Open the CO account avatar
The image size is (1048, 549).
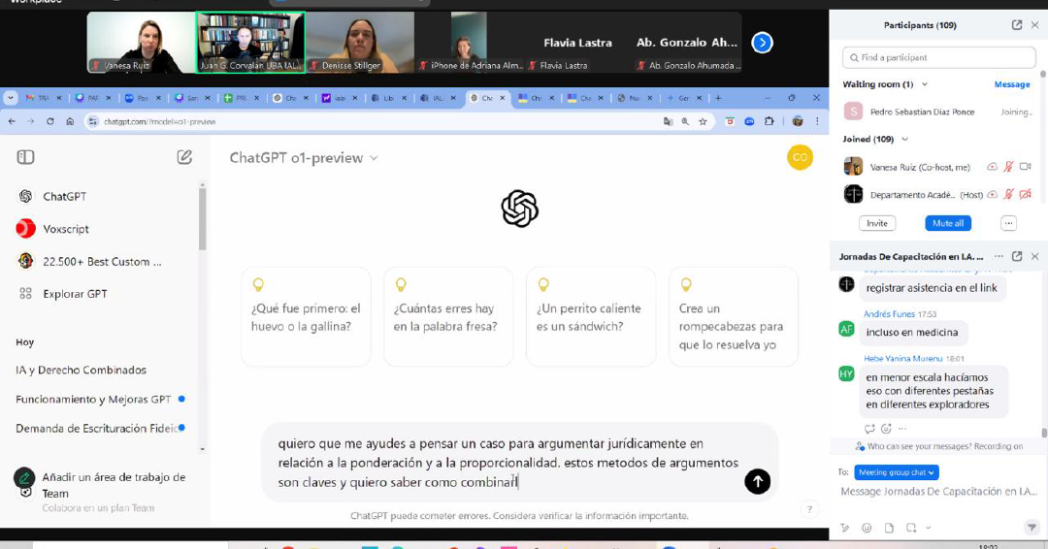click(x=800, y=158)
